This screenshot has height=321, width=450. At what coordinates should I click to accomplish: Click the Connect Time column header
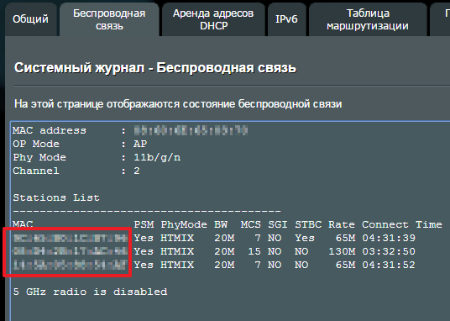(402, 224)
